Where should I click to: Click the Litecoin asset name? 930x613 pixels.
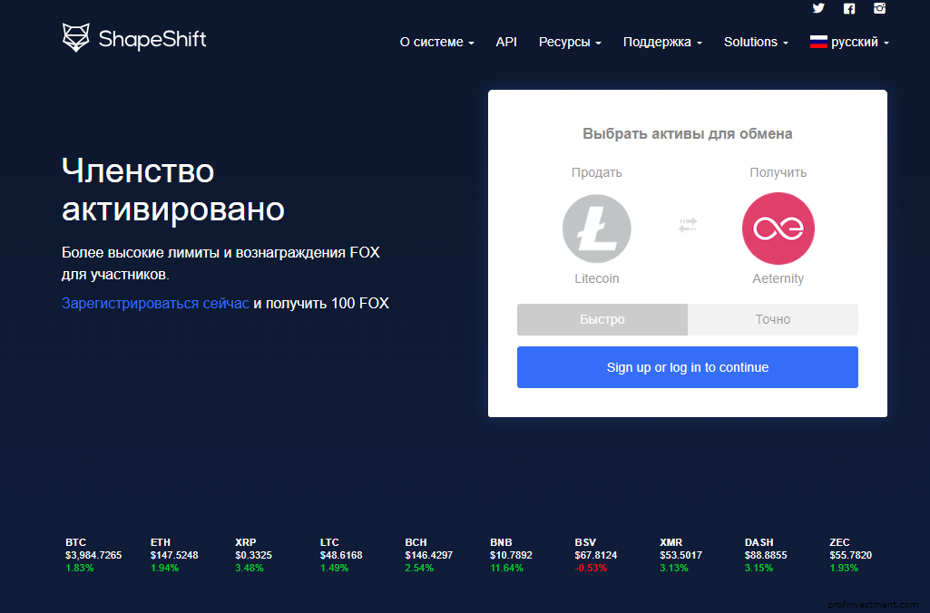(x=597, y=278)
